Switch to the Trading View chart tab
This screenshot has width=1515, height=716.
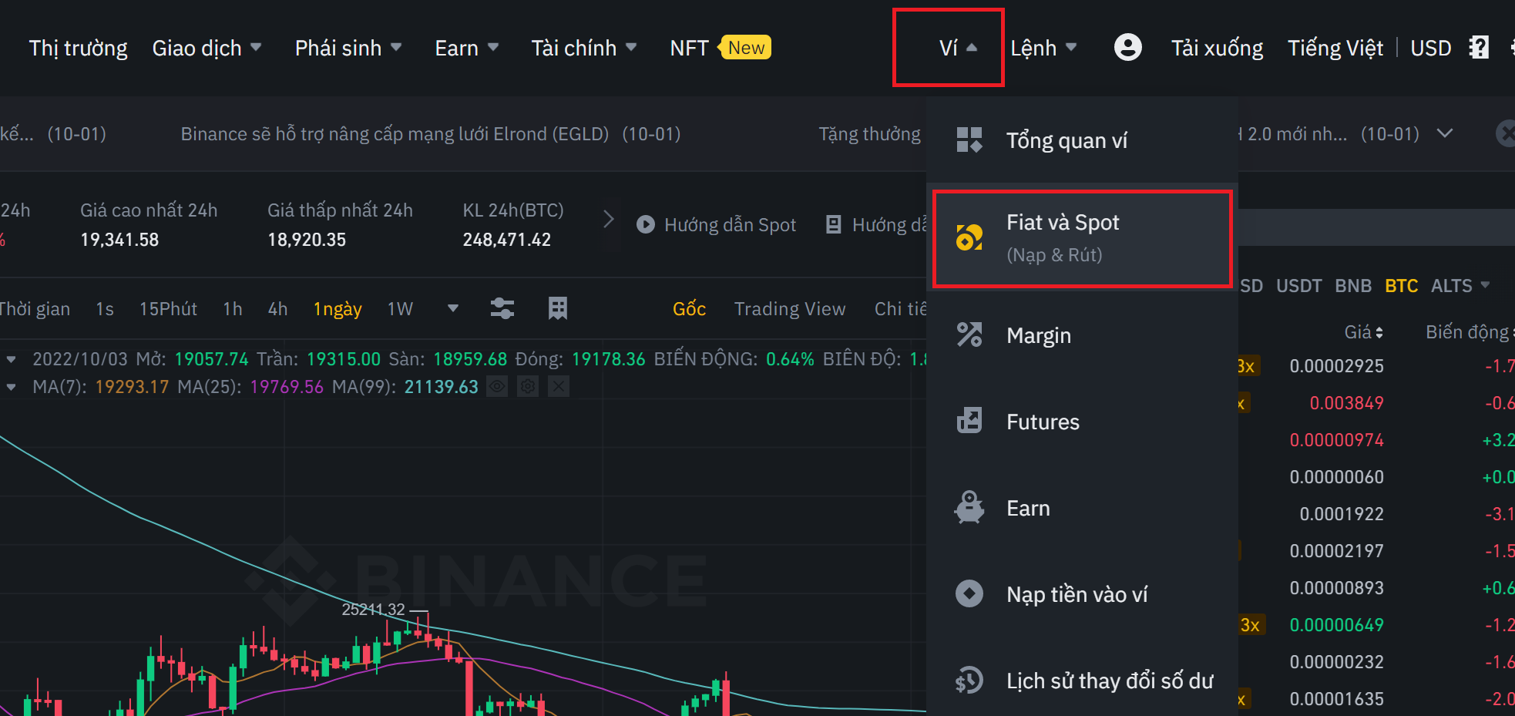click(790, 308)
